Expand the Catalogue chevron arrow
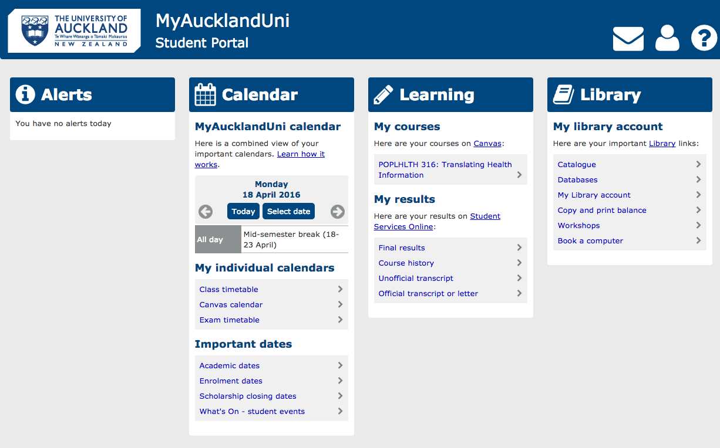The image size is (720, 448). point(698,164)
